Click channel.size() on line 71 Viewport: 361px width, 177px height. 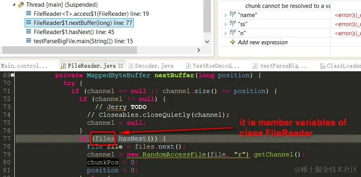pos(190,91)
